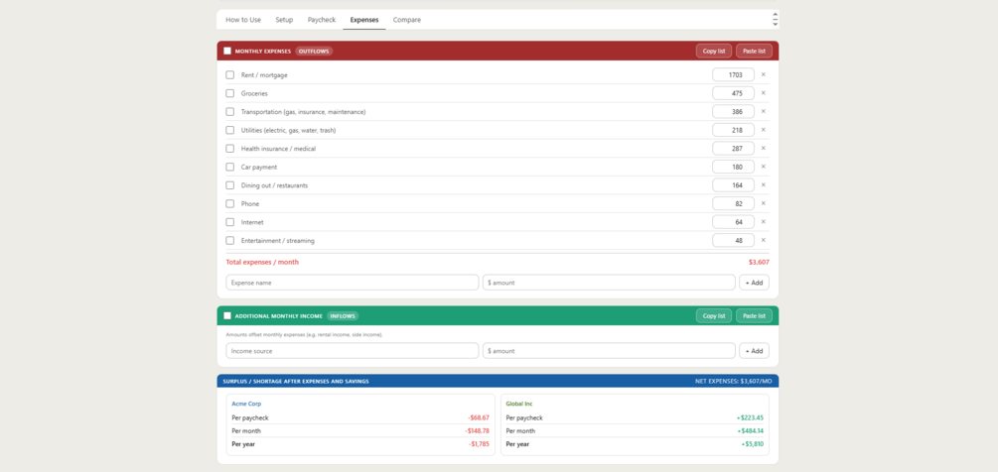Image resolution: width=998 pixels, height=472 pixels.
Task: Tick the Car payment checkbox
Action: (230, 167)
